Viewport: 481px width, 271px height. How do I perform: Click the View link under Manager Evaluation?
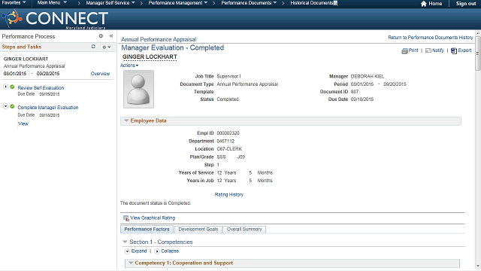23,123
